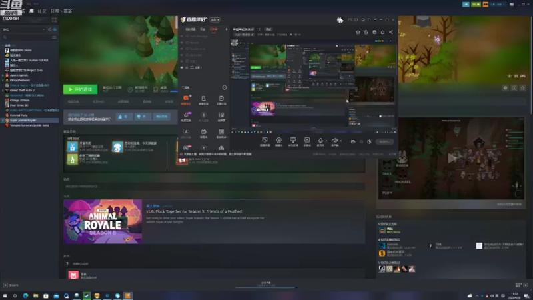This screenshot has height=300, width=533.
Task: Click screen capture source button in bottom bar
Action: click(265, 142)
